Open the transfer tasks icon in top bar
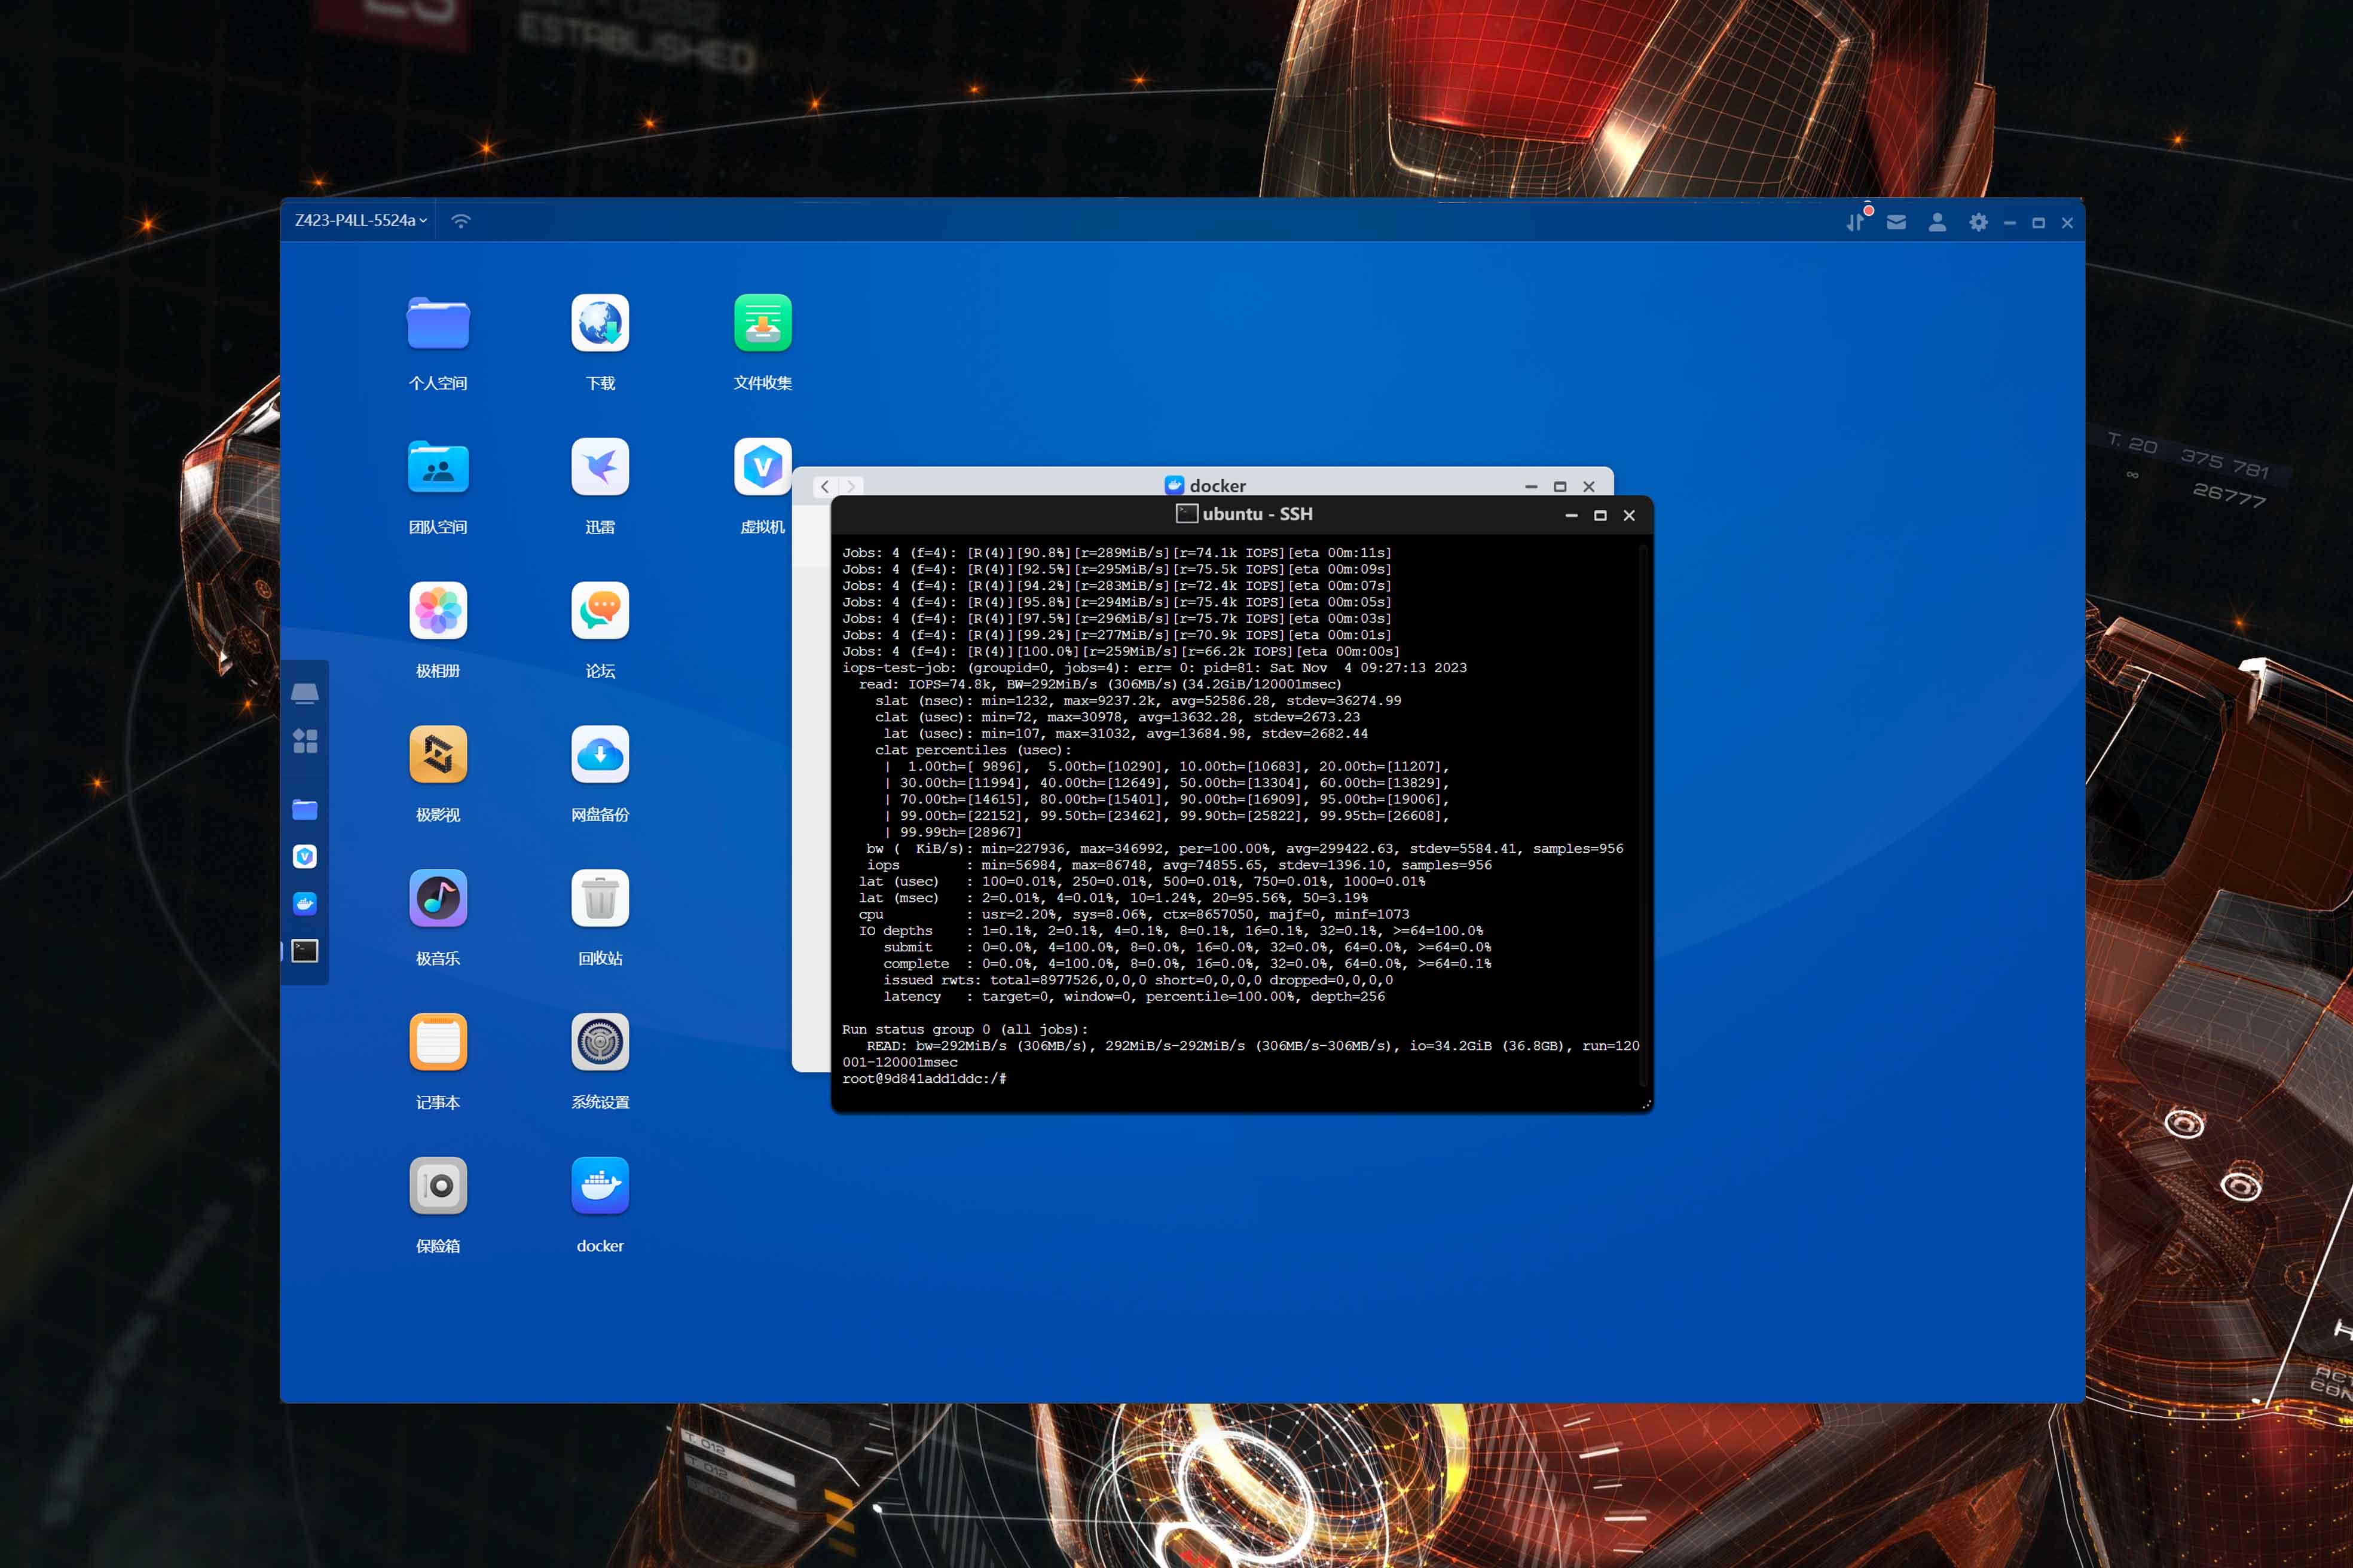The width and height of the screenshot is (2353, 1568). click(1856, 222)
